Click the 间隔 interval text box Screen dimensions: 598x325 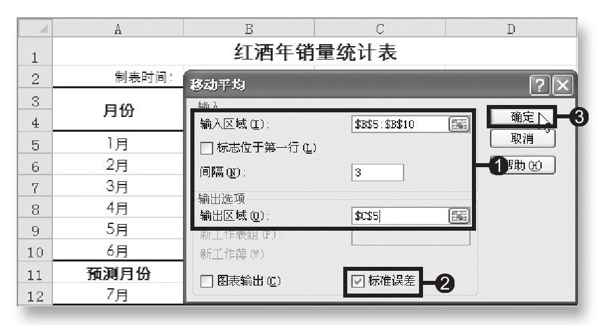tap(377, 173)
